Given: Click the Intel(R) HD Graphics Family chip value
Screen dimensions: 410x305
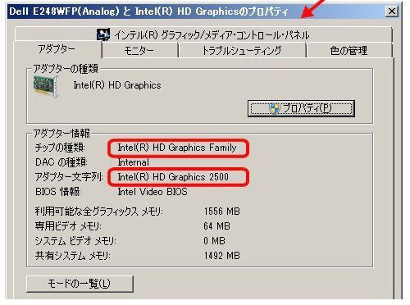Looking at the screenshot, I should (x=177, y=148).
